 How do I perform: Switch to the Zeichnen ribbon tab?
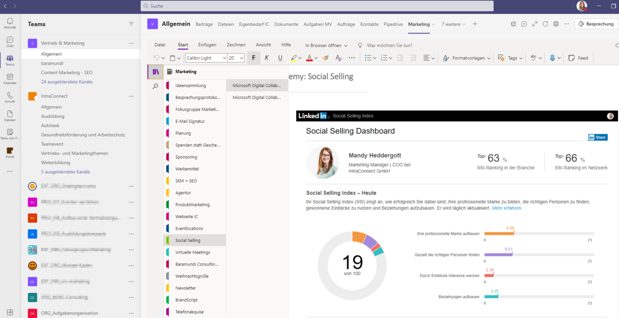[236, 45]
